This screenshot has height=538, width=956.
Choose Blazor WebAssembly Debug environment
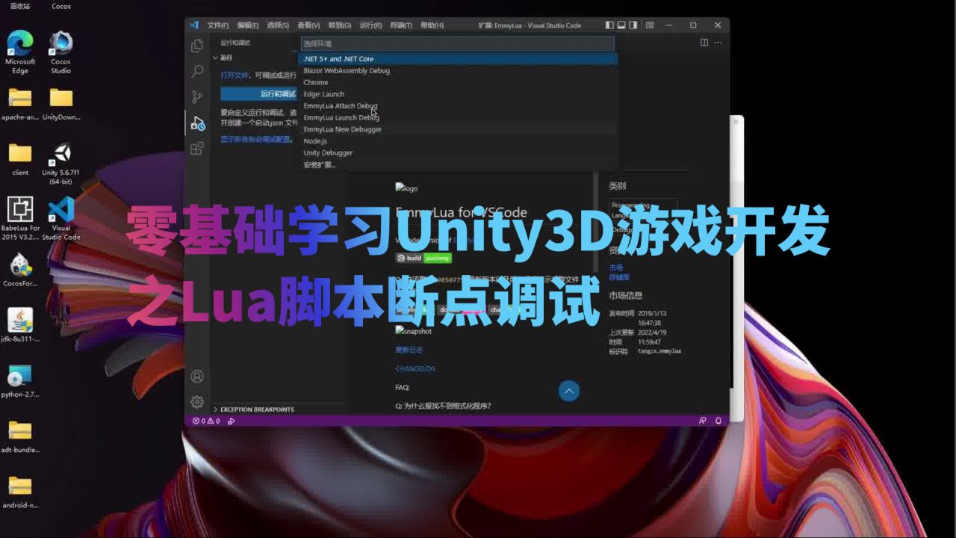(458, 70)
